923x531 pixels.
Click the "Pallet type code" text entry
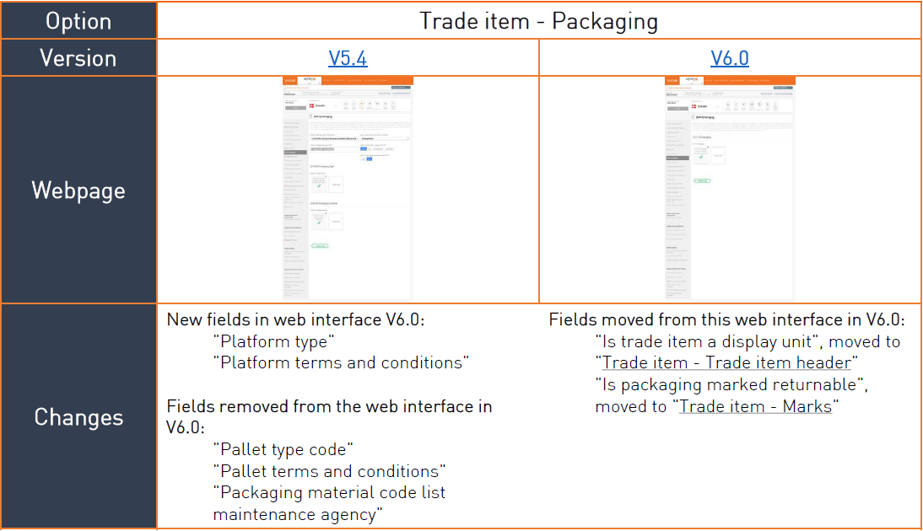coord(283,449)
